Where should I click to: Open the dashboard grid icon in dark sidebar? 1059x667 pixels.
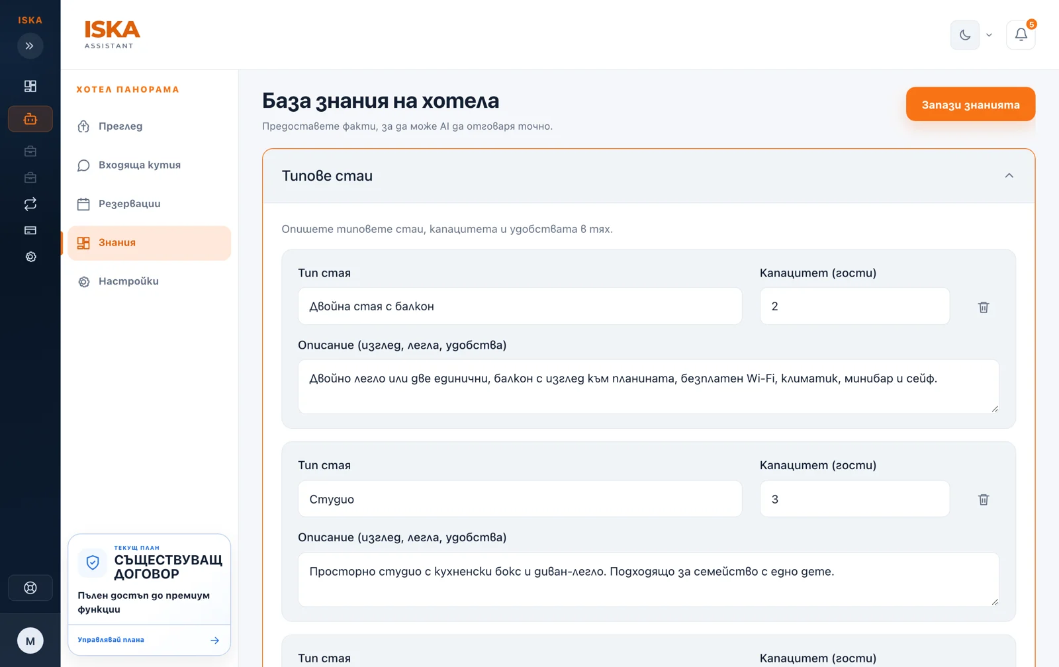[x=30, y=86]
